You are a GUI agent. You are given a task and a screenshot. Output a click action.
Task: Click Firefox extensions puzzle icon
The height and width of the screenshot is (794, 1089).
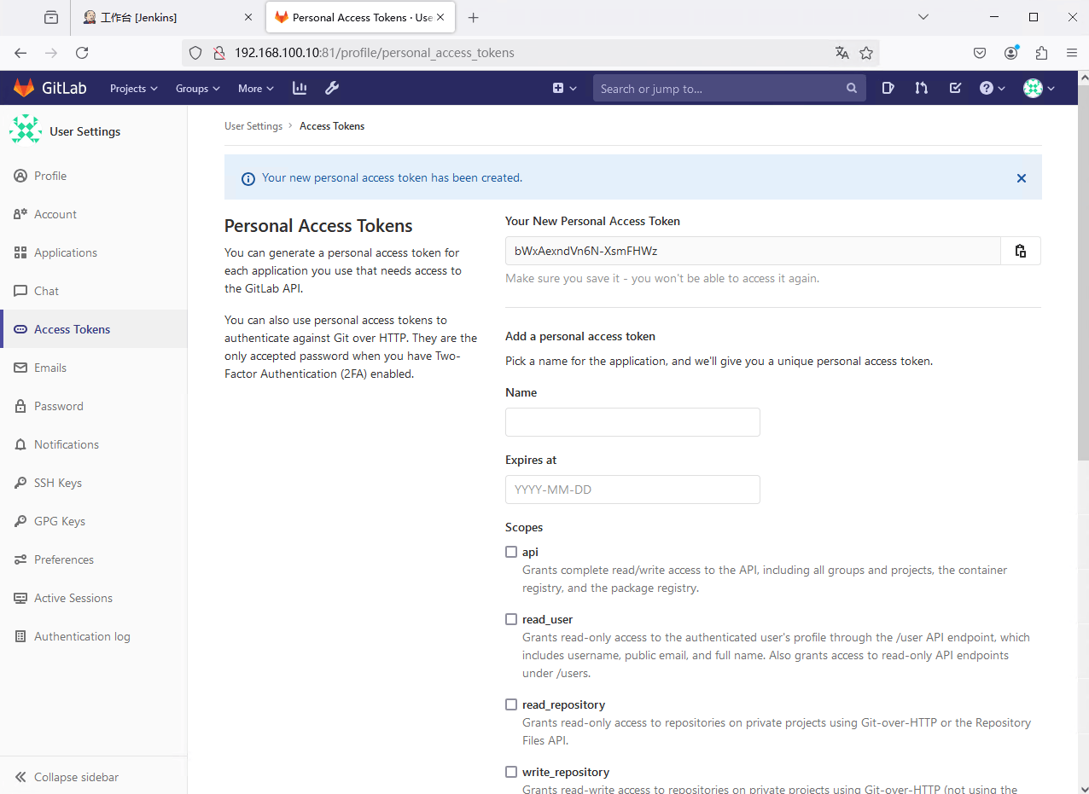point(1041,53)
